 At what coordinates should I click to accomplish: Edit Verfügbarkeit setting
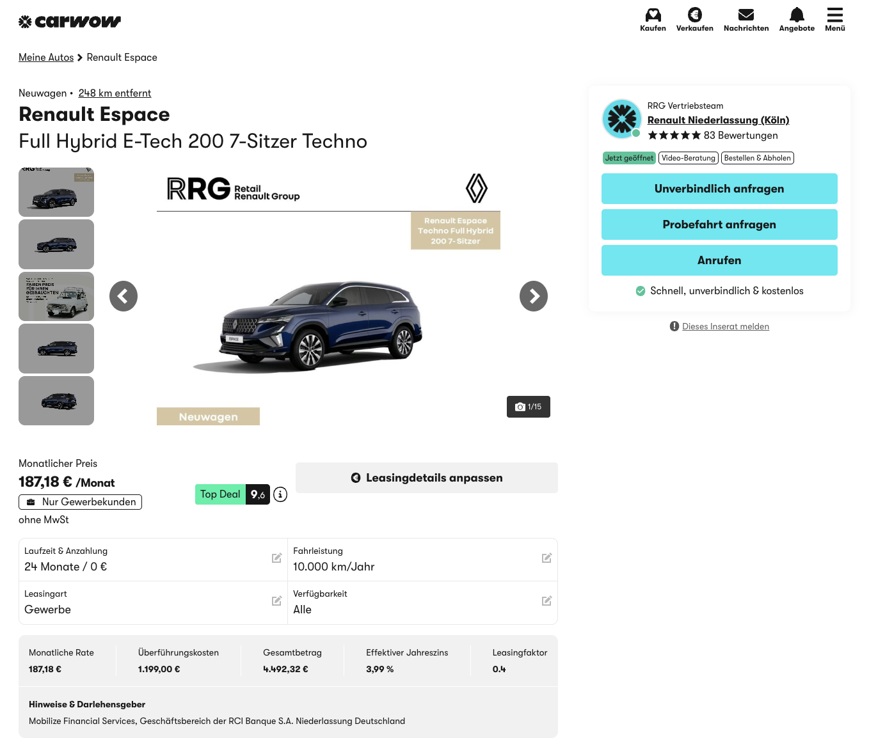[546, 601]
